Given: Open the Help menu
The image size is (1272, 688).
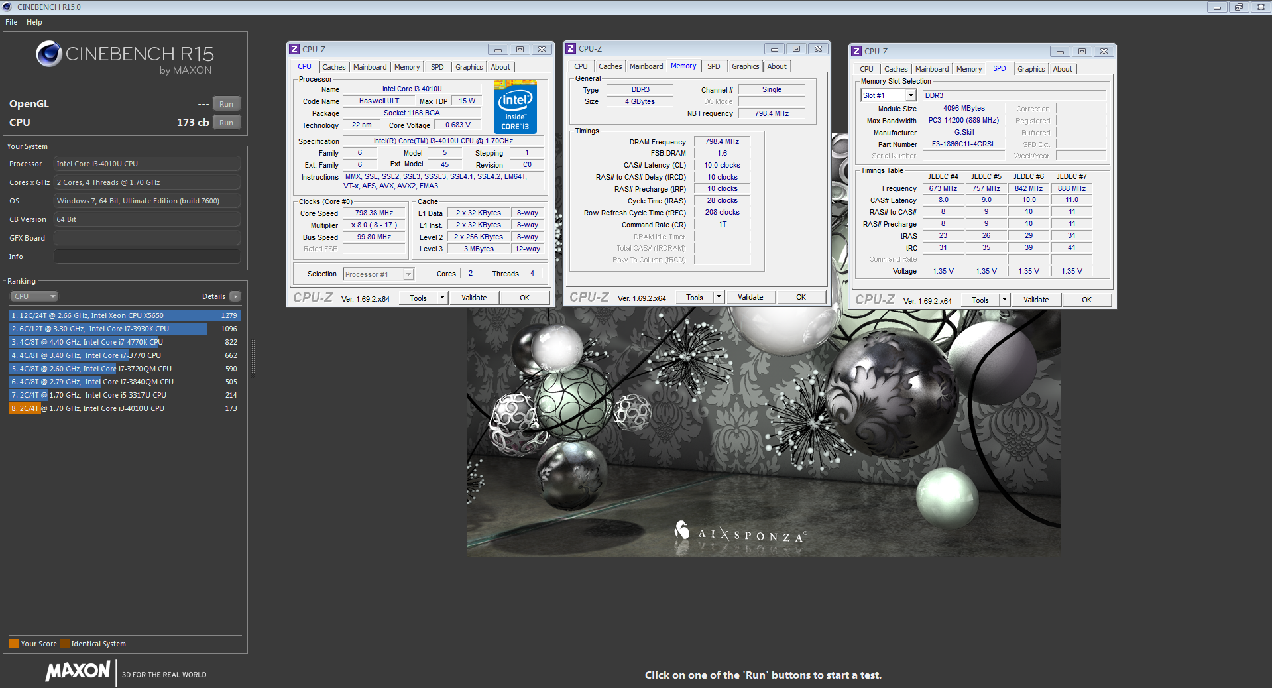Looking at the screenshot, I should click(x=34, y=22).
